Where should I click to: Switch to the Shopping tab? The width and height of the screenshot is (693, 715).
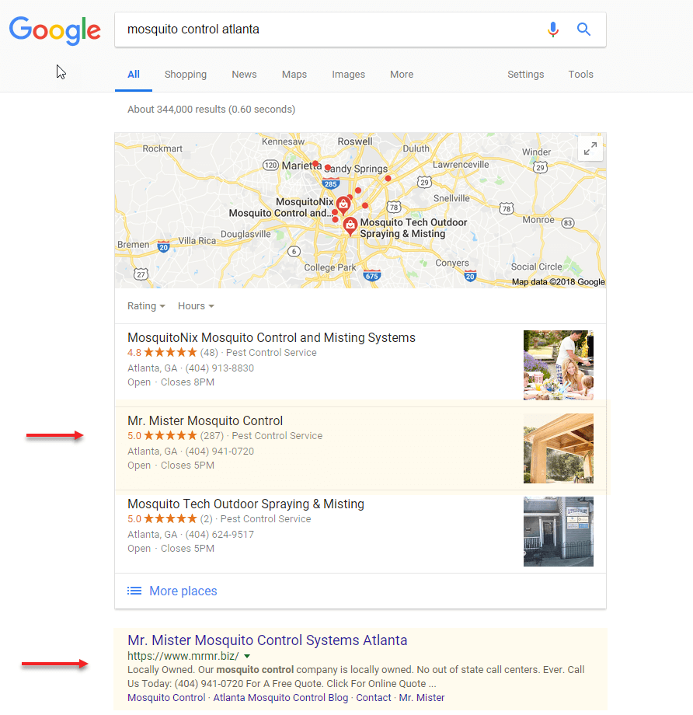coord(186,75)
